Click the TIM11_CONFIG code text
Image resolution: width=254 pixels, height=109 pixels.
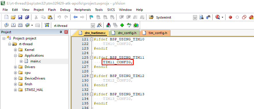(118, 62)
